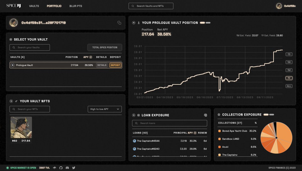Toggle the Collection Exposure view switch
This screenshot has width=302, height=171.
269,115
